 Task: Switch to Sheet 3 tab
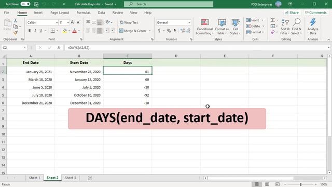tap(71, 178)
